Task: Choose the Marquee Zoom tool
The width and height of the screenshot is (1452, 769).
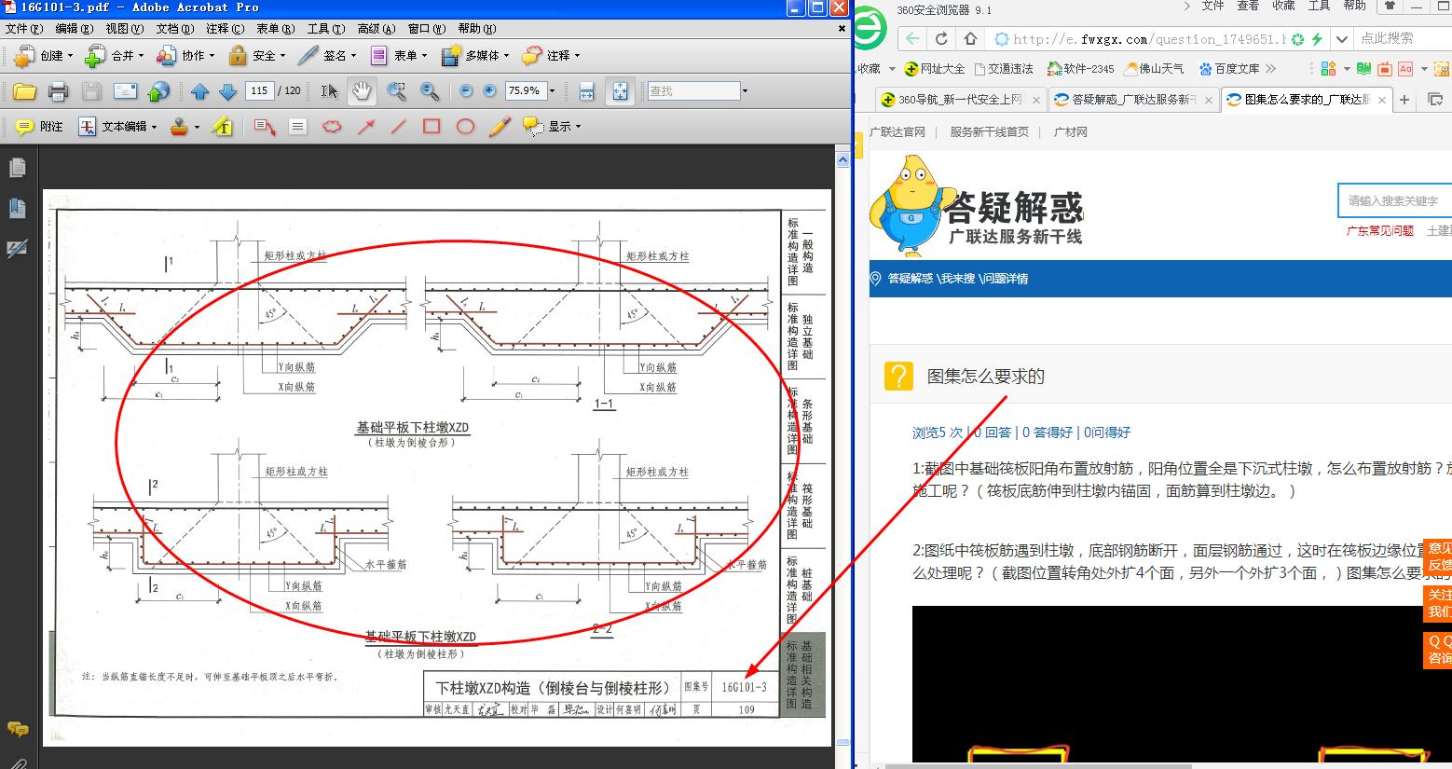Action: click(x=396, y=91)
